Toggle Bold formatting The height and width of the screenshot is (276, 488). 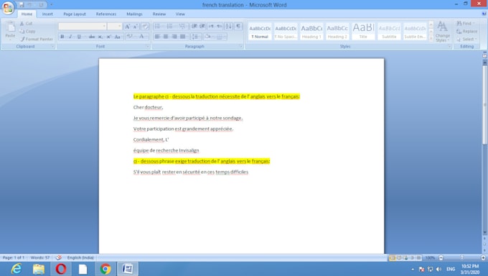62,37
